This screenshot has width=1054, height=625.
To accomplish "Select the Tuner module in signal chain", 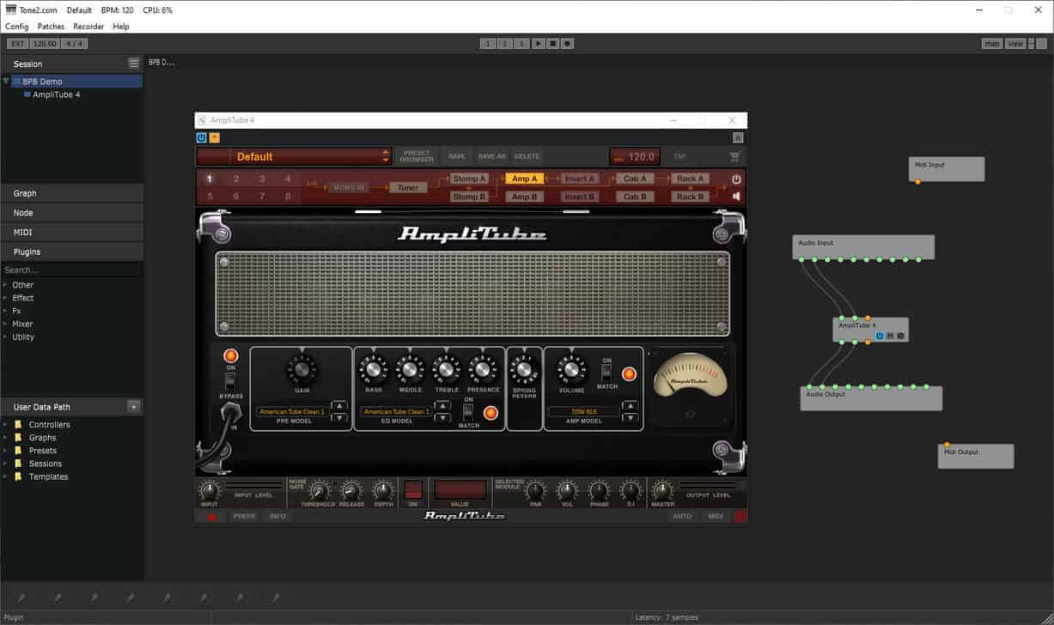I will (408, 187).
